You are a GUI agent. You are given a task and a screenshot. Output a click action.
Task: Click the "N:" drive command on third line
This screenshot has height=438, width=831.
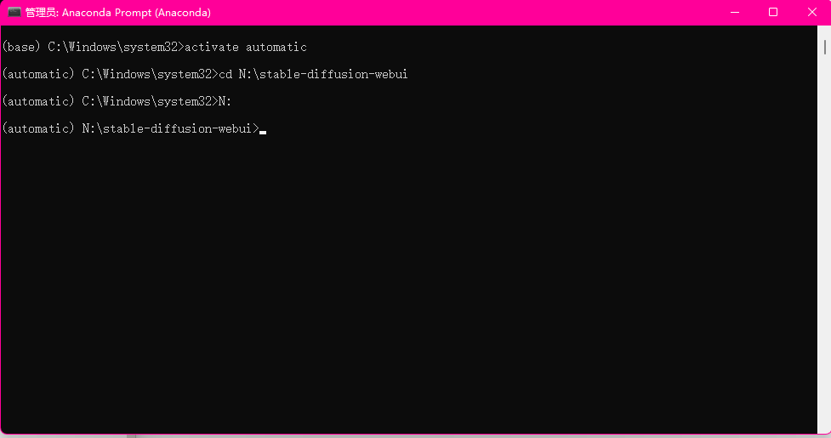click(225, 101)
